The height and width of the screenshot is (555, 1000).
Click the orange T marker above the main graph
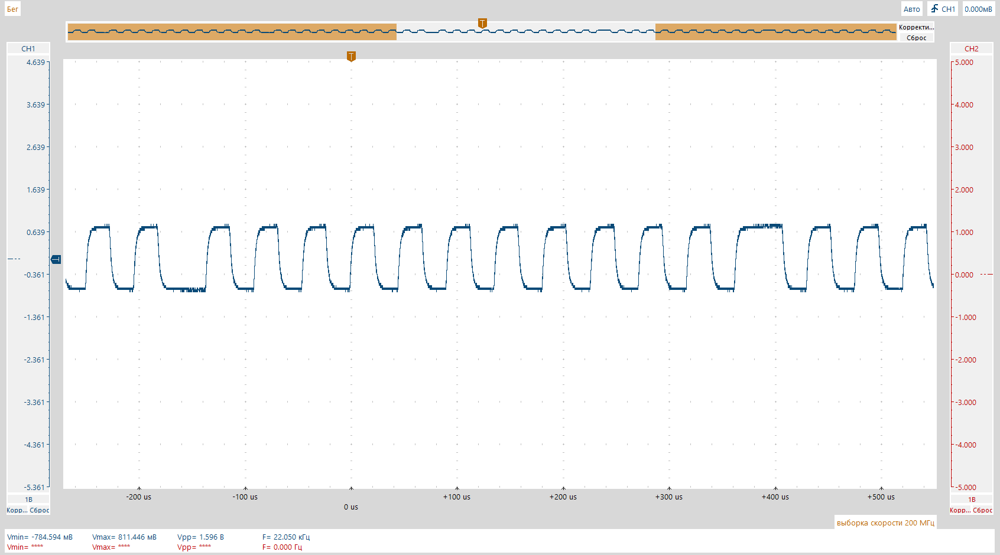pyautogui.click(x=351, y=56)
